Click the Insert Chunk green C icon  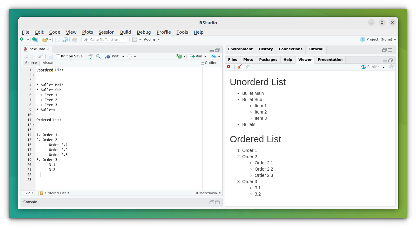tap(179, 56)
